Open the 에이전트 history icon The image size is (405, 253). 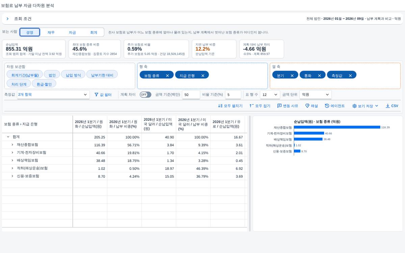(x=327, y=106)
